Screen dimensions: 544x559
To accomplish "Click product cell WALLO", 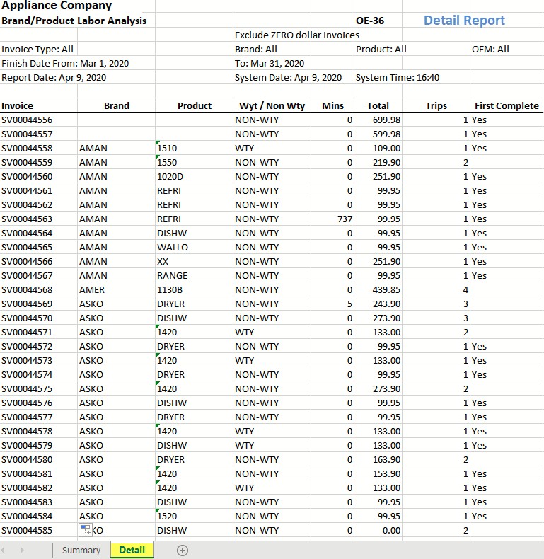I will tap(195, 247).
